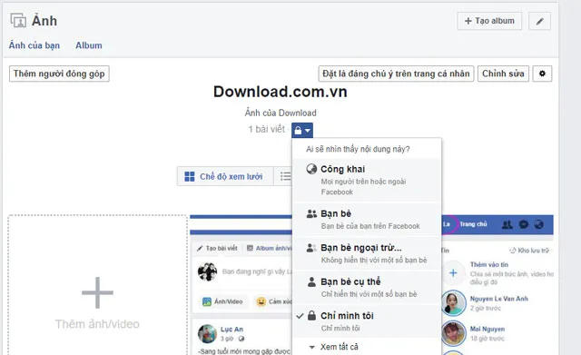The image size is (581, 355).
Task: Click Kho lưu trữ link
Action: click(x=529, y=251)
